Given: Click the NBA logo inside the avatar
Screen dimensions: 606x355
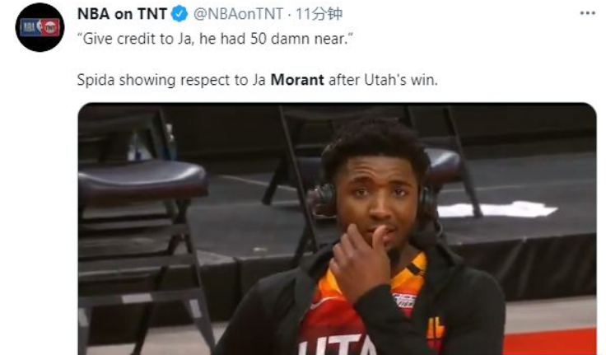Looking at the screenshot, I should point(30,27).
